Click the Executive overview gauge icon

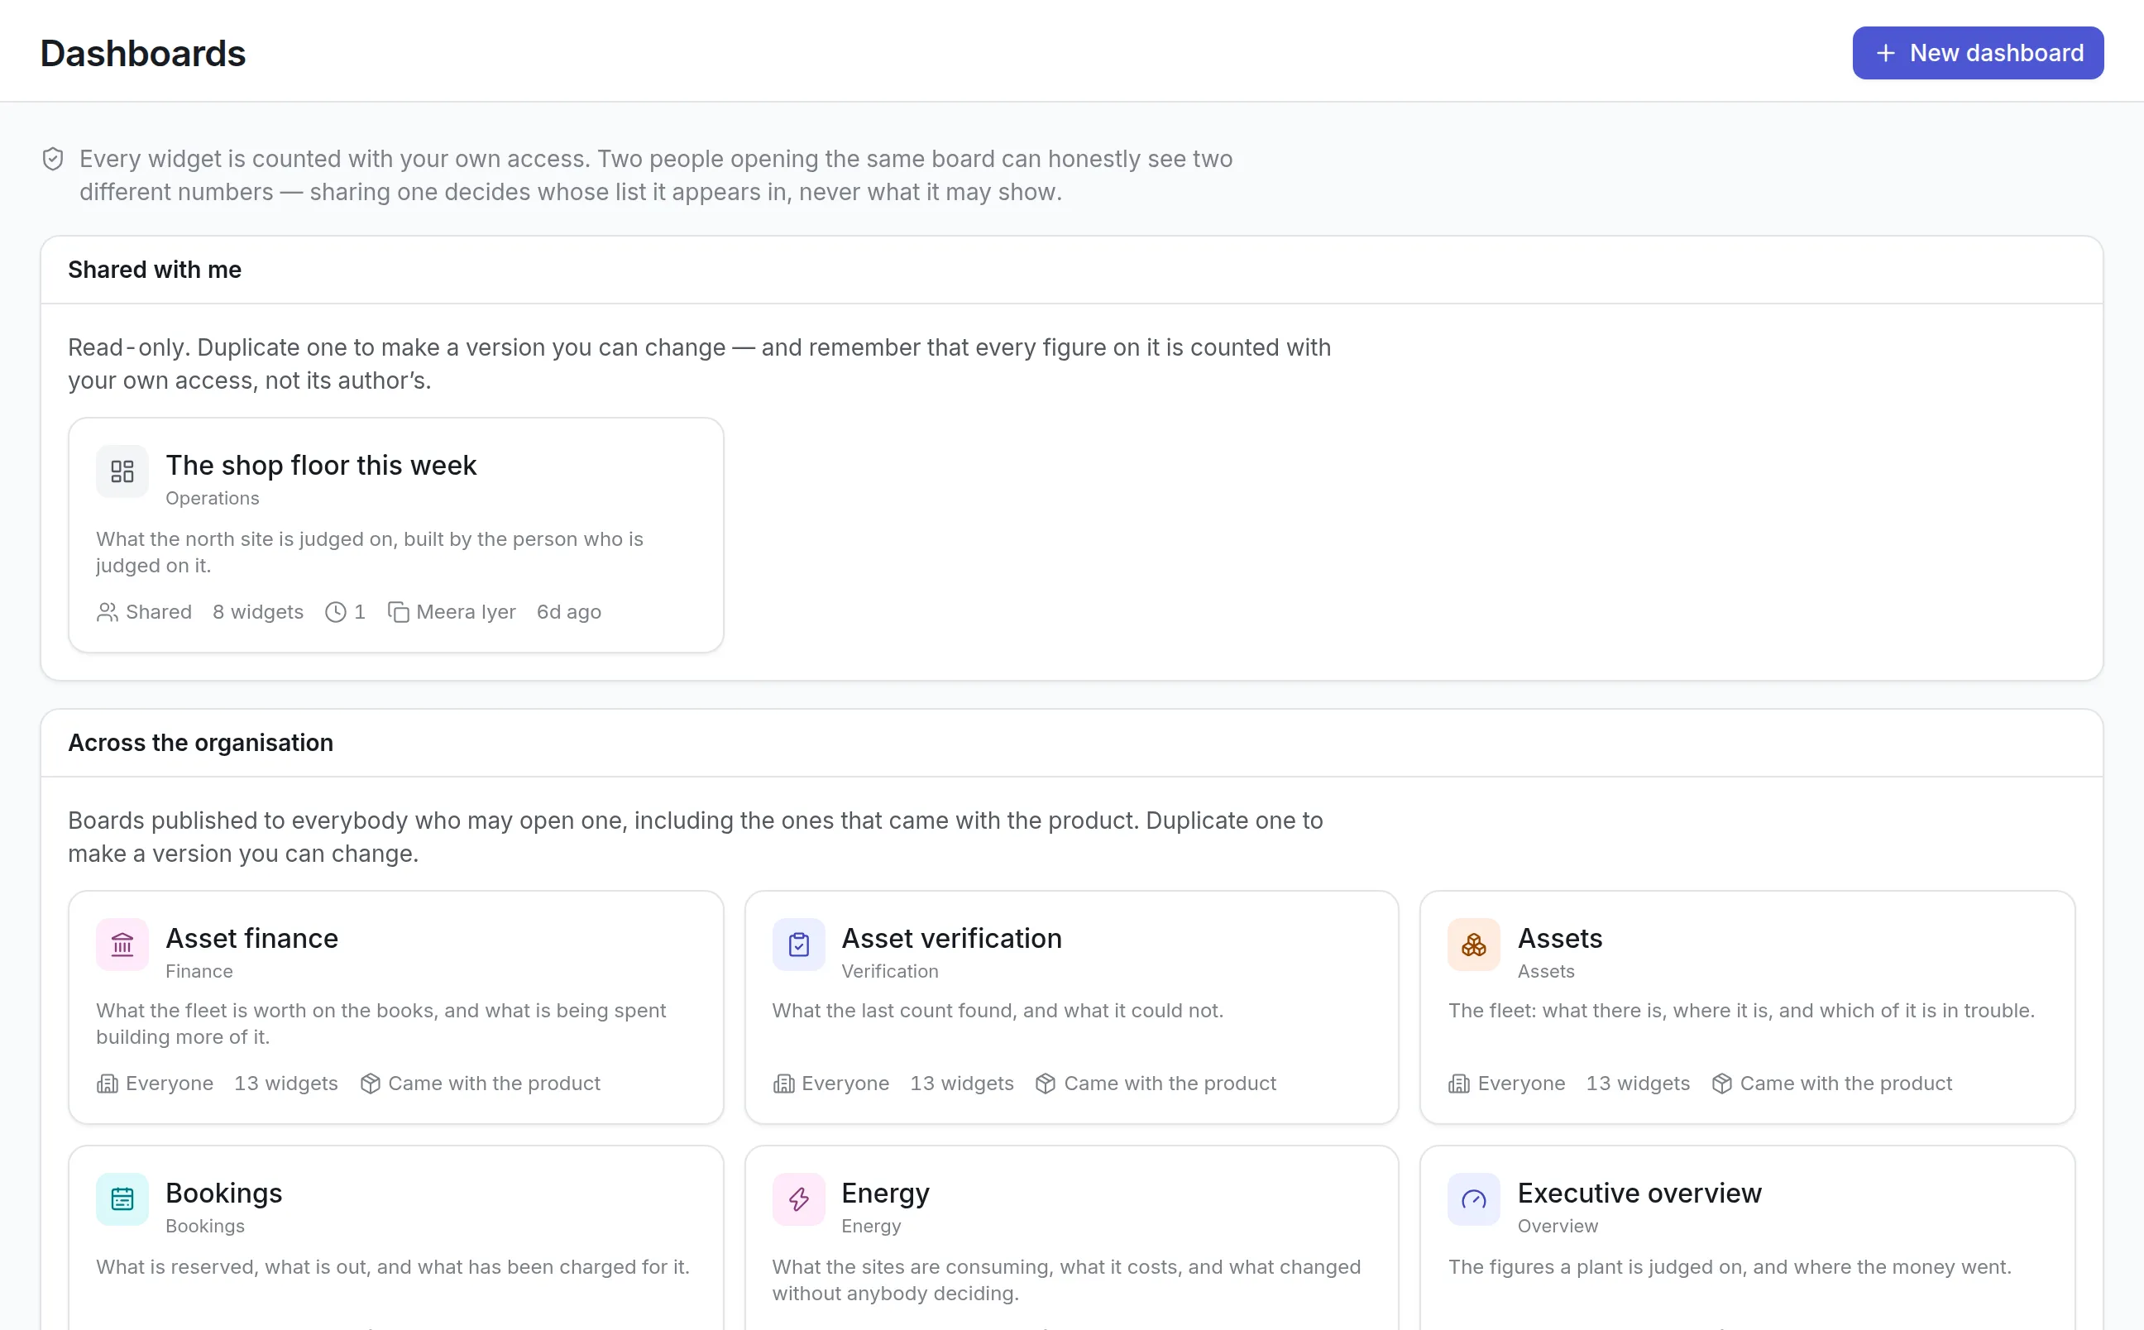tap(1474, 1199)
